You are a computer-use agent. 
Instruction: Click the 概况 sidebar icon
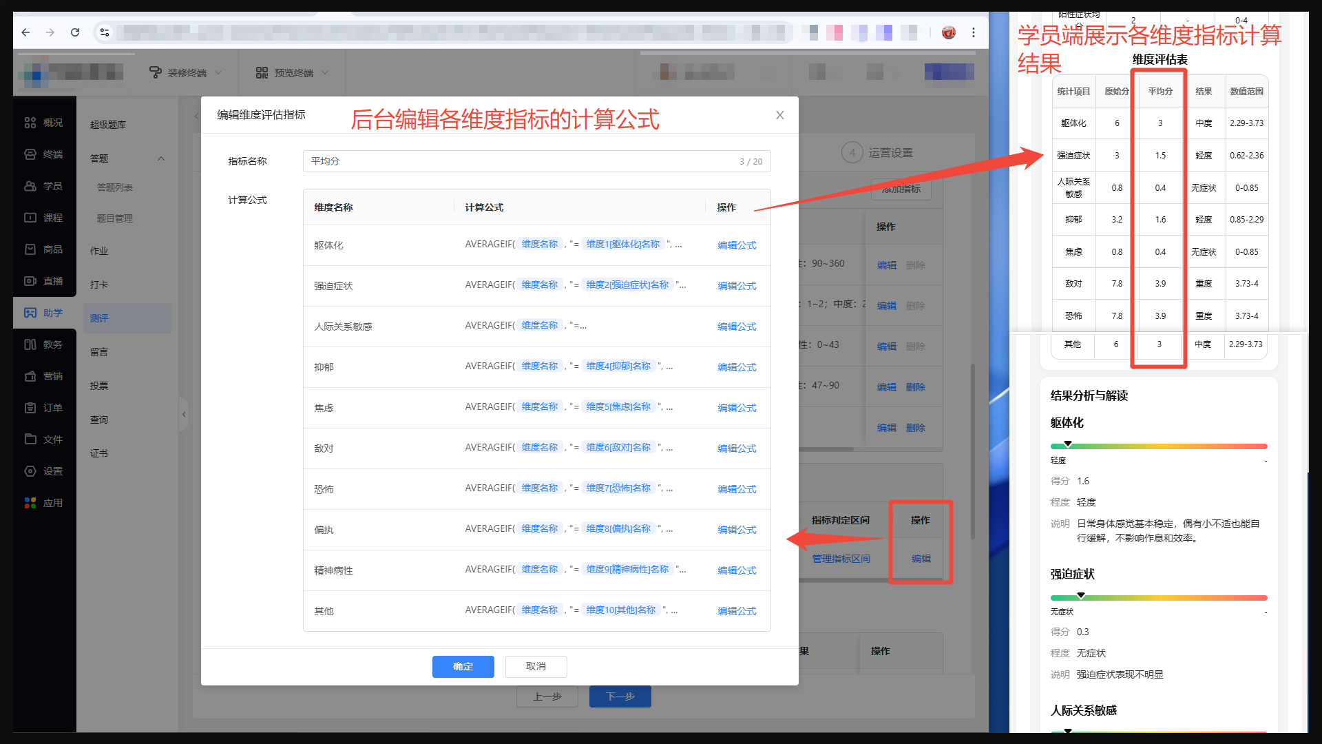coord(30,123)
